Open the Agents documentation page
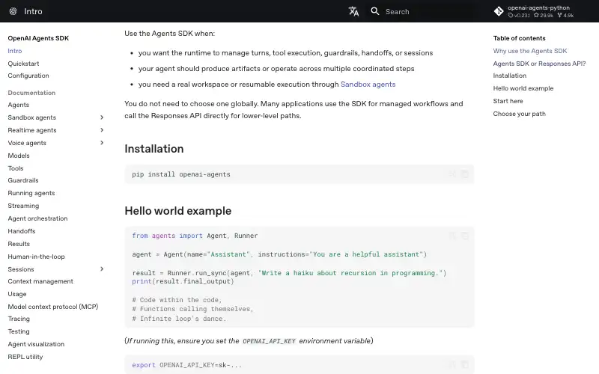This screenshot has height=374, width=599. point(18,105)
